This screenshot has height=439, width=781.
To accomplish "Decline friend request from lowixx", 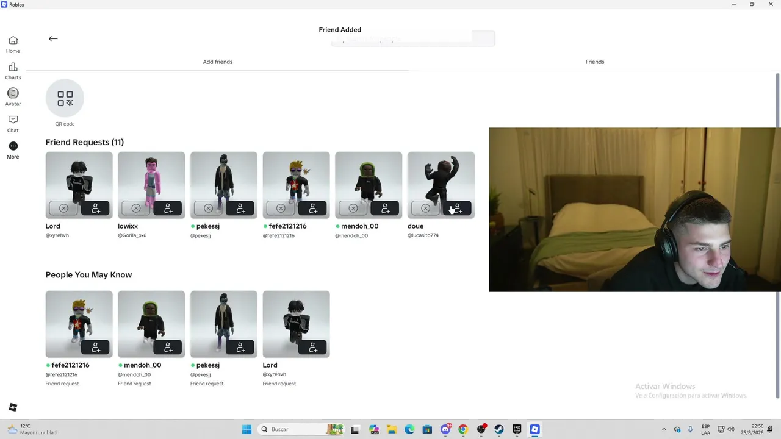I will pyautogui.click(x=136, y=209).
